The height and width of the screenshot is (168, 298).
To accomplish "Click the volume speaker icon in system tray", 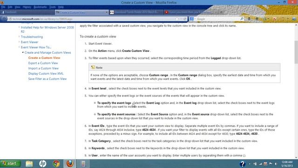I will click(276, 164).
